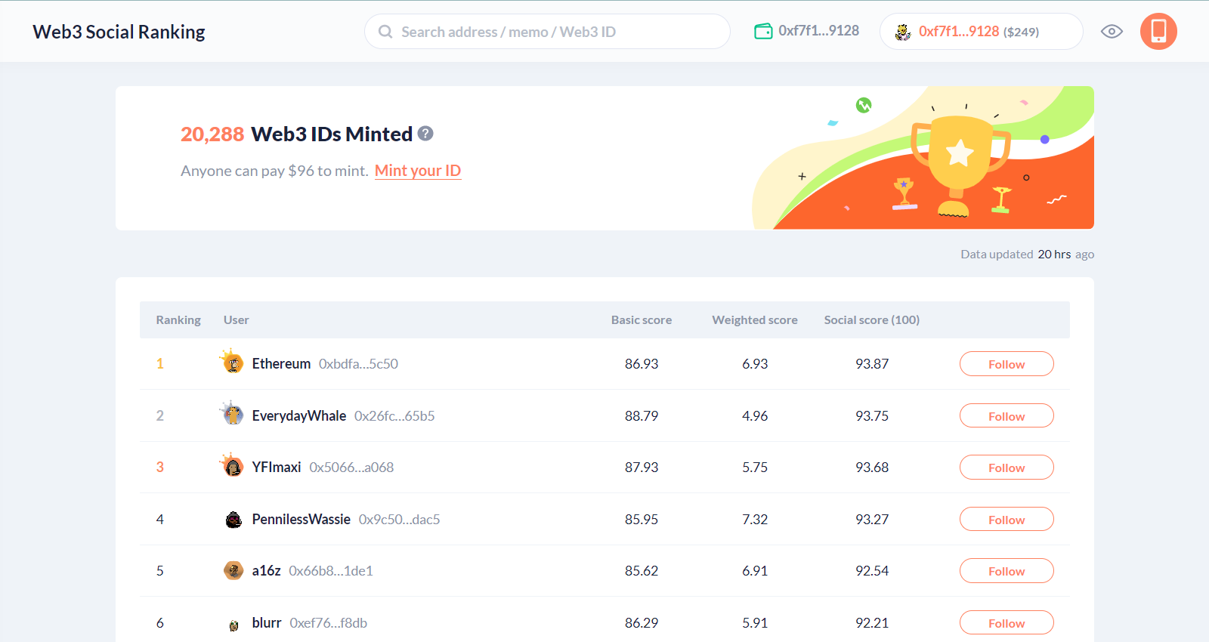Open the orange mobile phone icon

pyautogui.click(x=1158, y=31)
